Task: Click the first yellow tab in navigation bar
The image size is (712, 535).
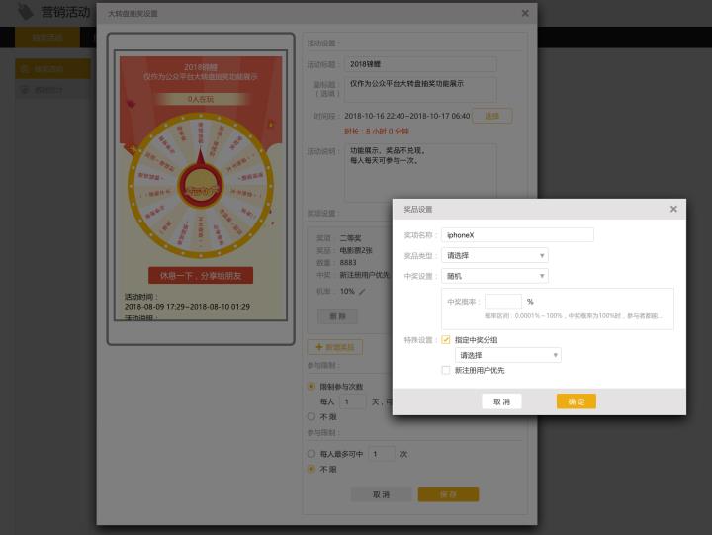Action: coord(46,38)
